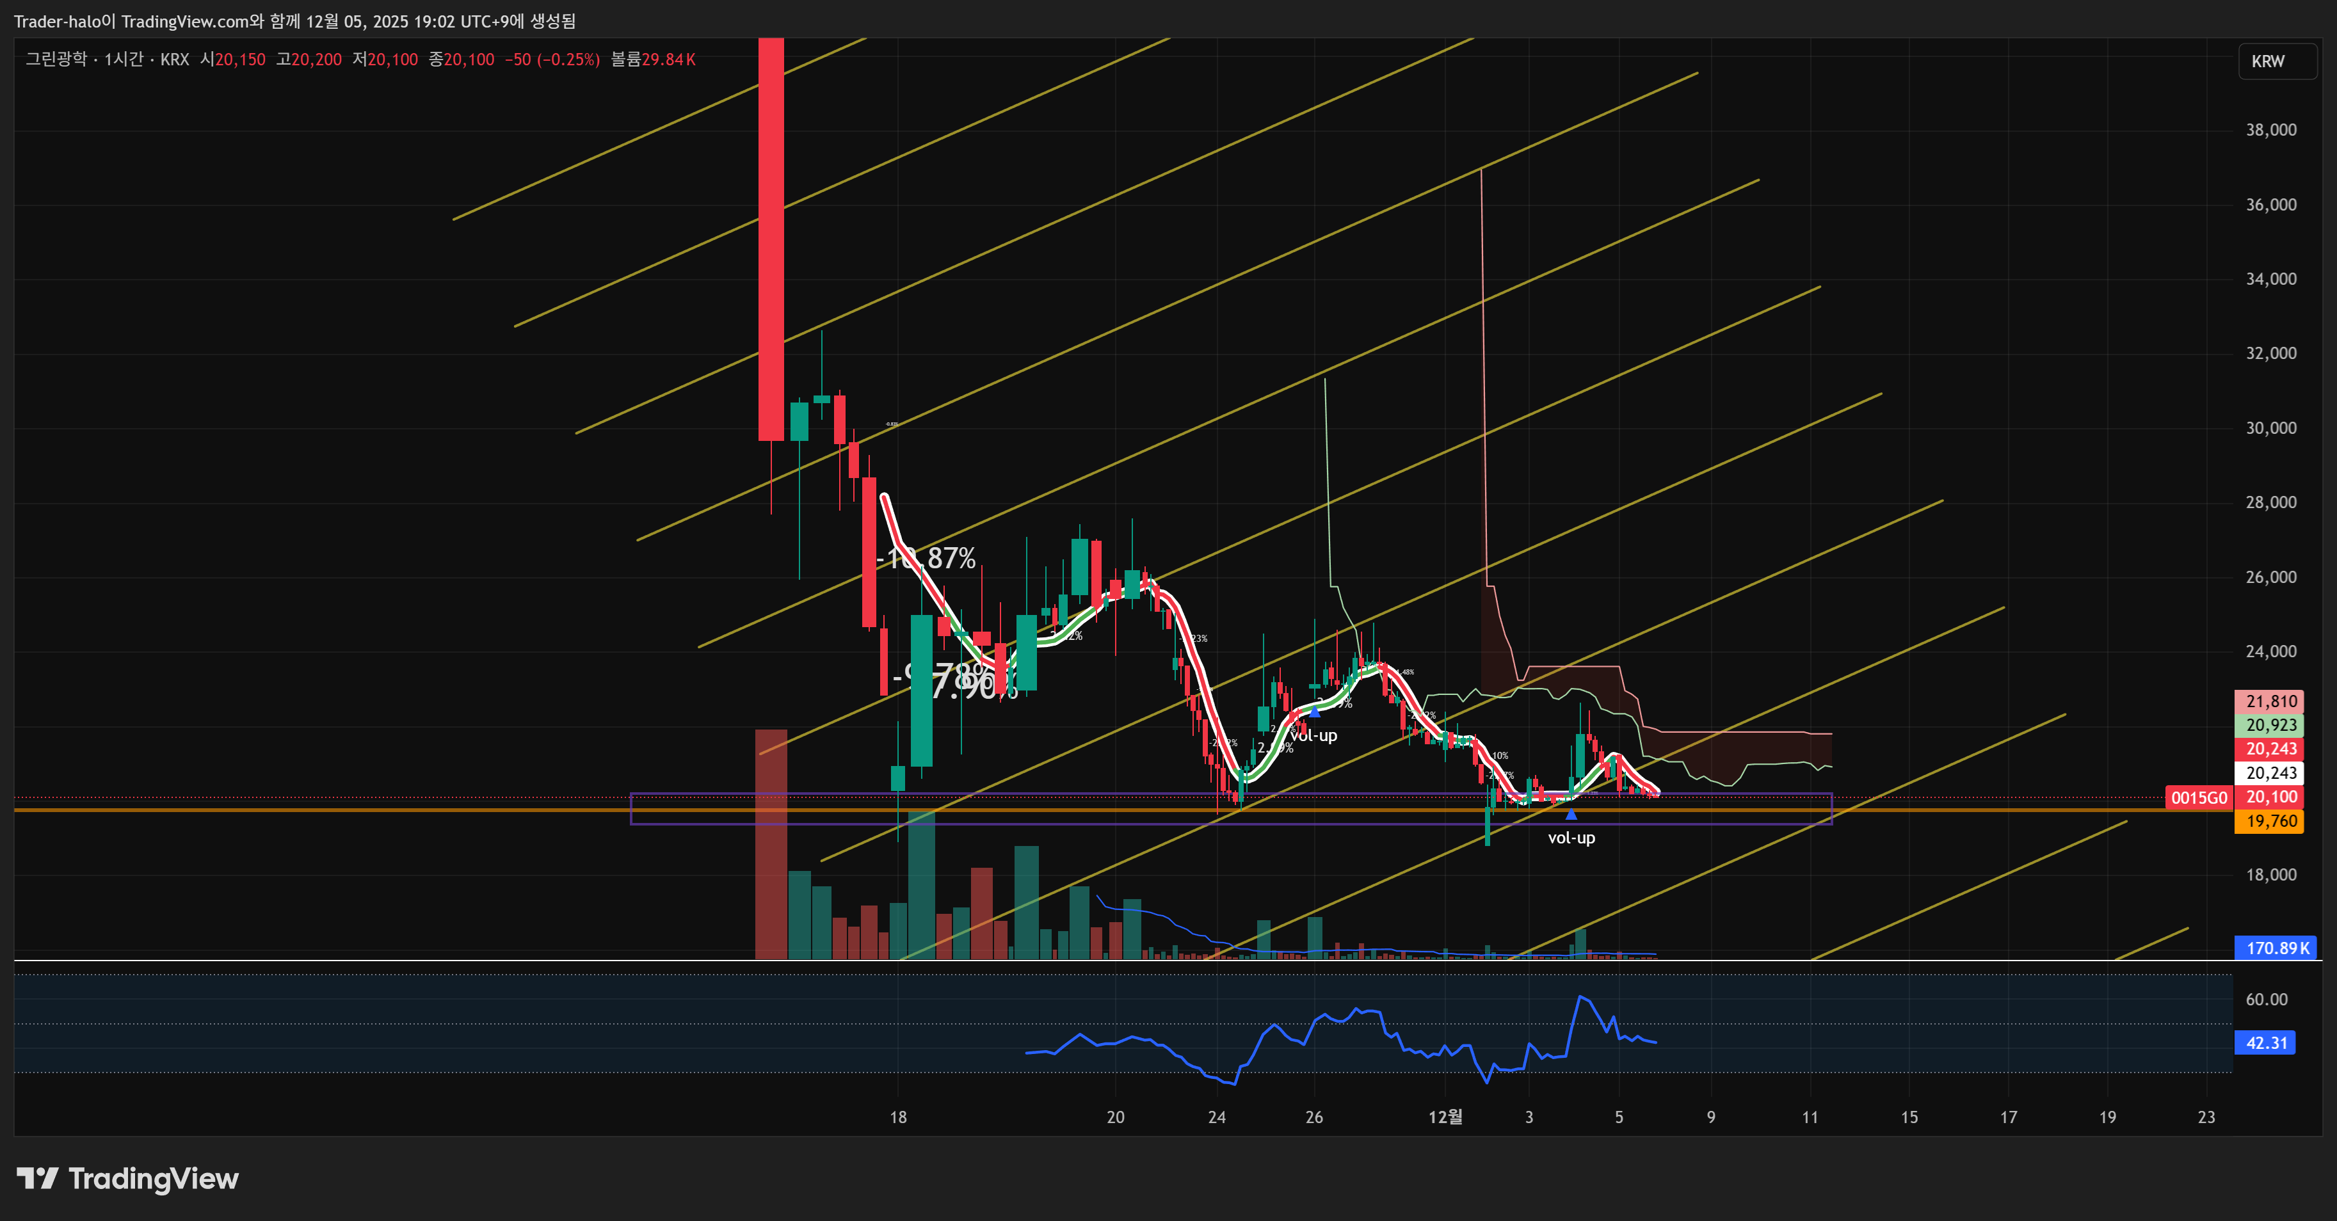Image resolution: width=2337 pixels, height=1221 pixels.
Task: Click the KRX exchange label
Action: coord(175,59)
